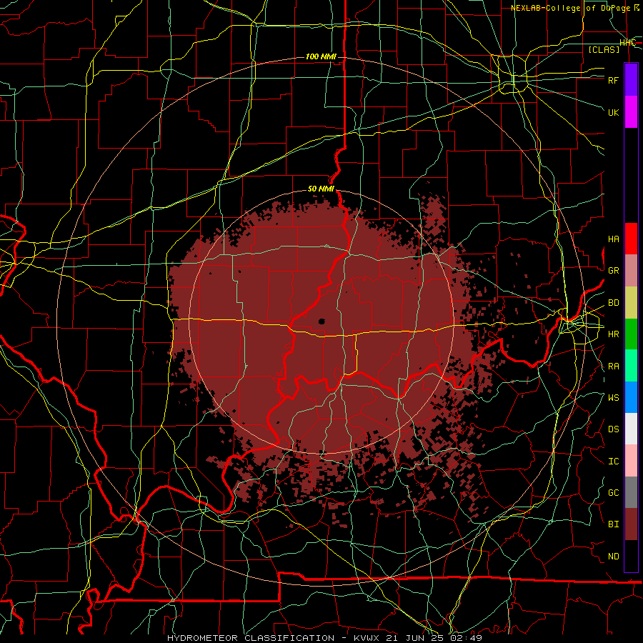The height and width of the screenshot is (643, 643).
Task: Click the HR green legend color block
Action: [631, 334]
